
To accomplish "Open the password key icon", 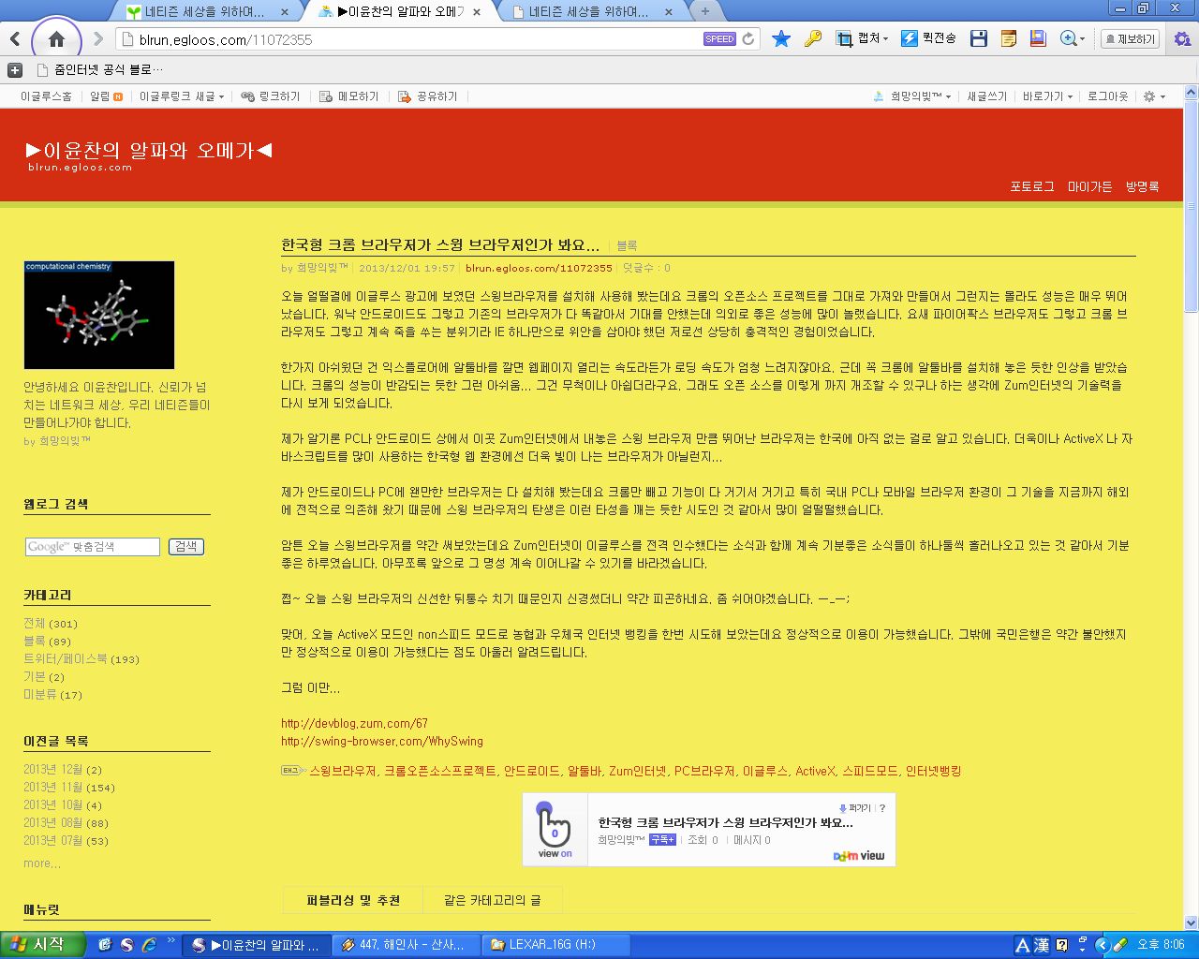I will tap(813, 39).
